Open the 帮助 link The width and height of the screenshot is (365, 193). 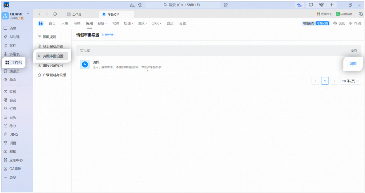355,23
